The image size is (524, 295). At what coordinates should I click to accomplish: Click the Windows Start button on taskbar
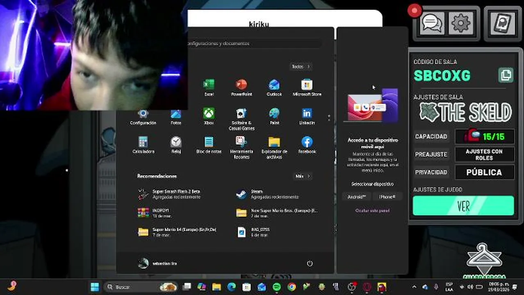(x=95, y=287)
